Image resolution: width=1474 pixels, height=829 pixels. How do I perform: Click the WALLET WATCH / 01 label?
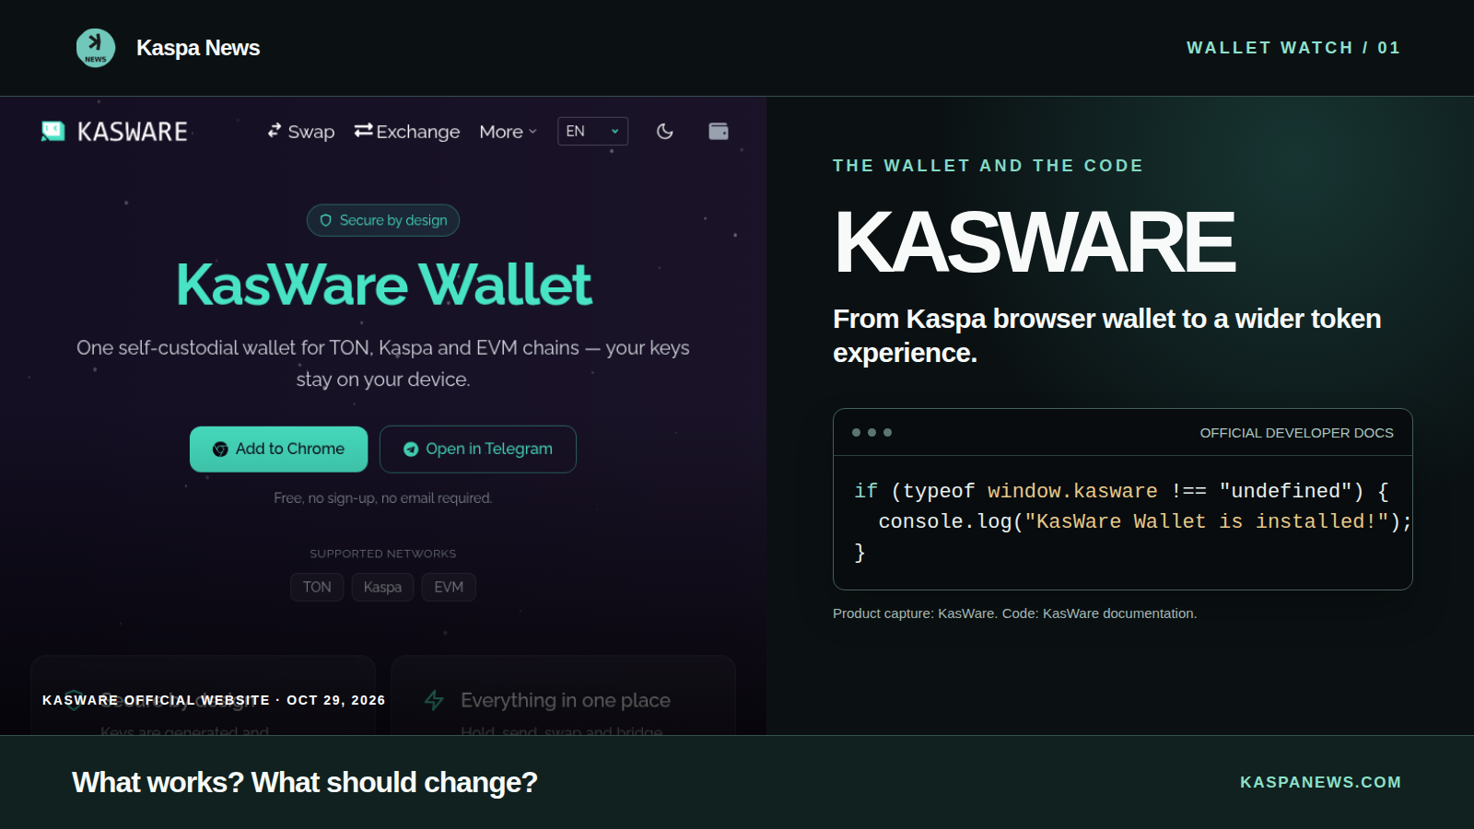[1293, 48]
